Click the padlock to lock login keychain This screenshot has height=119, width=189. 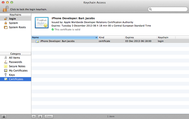[6, 9]
